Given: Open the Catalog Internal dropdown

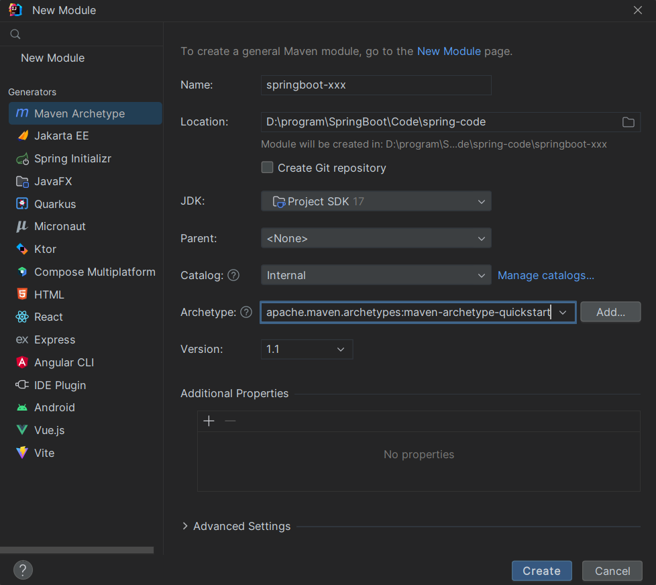Looking at the screenshot, I should pos(376,275).
